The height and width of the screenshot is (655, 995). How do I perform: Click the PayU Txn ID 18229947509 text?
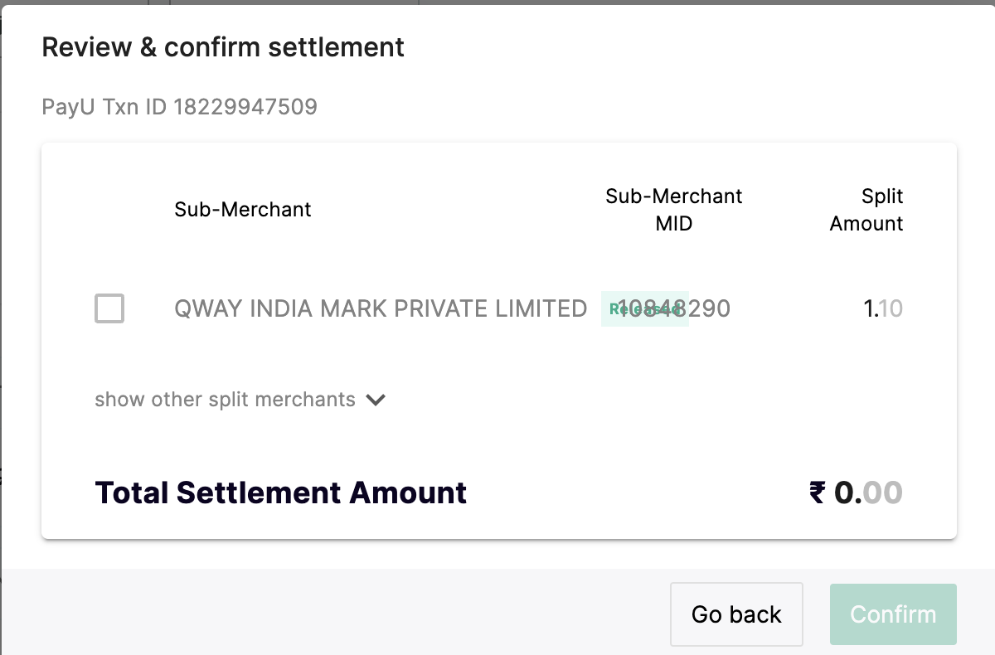point(179,107)
